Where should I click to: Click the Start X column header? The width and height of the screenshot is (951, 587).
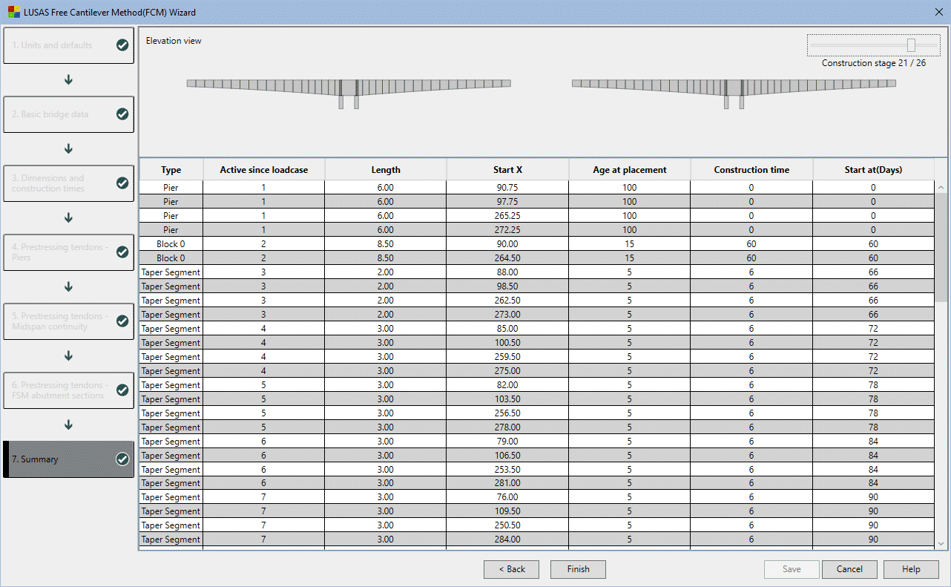tap(507, 170)
